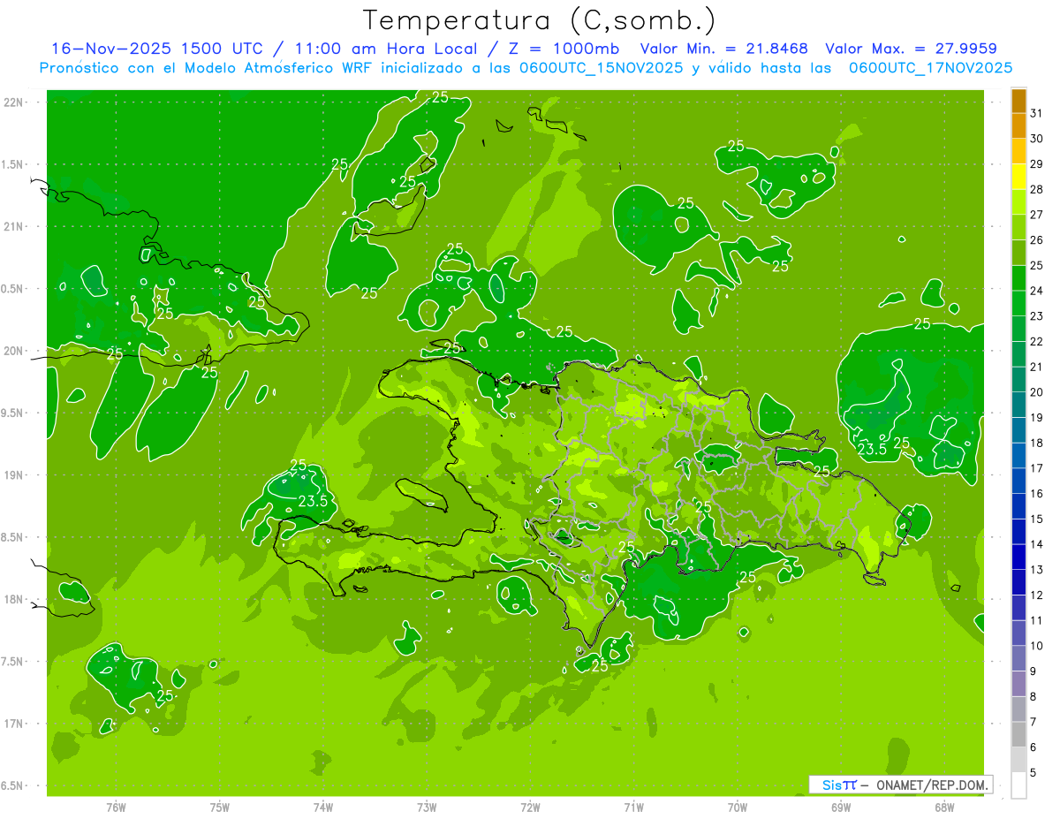Click the "70W" longitude axis label
Image resolution: width=1060 pixels, height=819 pixels.
coord(737,808)
